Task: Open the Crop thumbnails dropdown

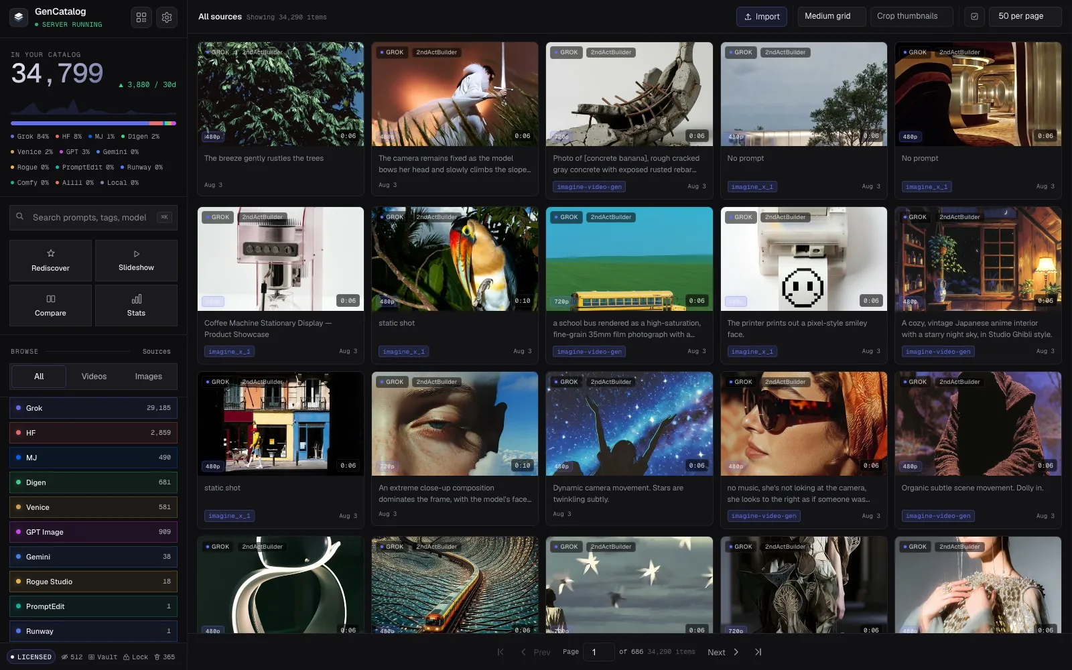Action: tap(911, 17)
